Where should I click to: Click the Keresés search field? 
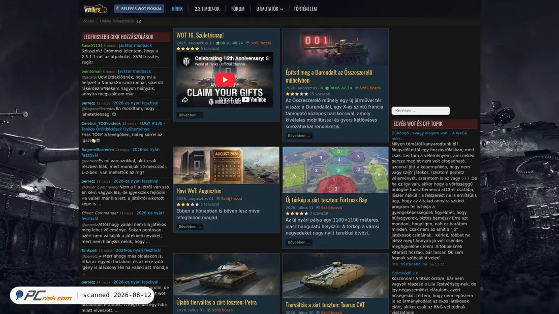tap(421, 111)
